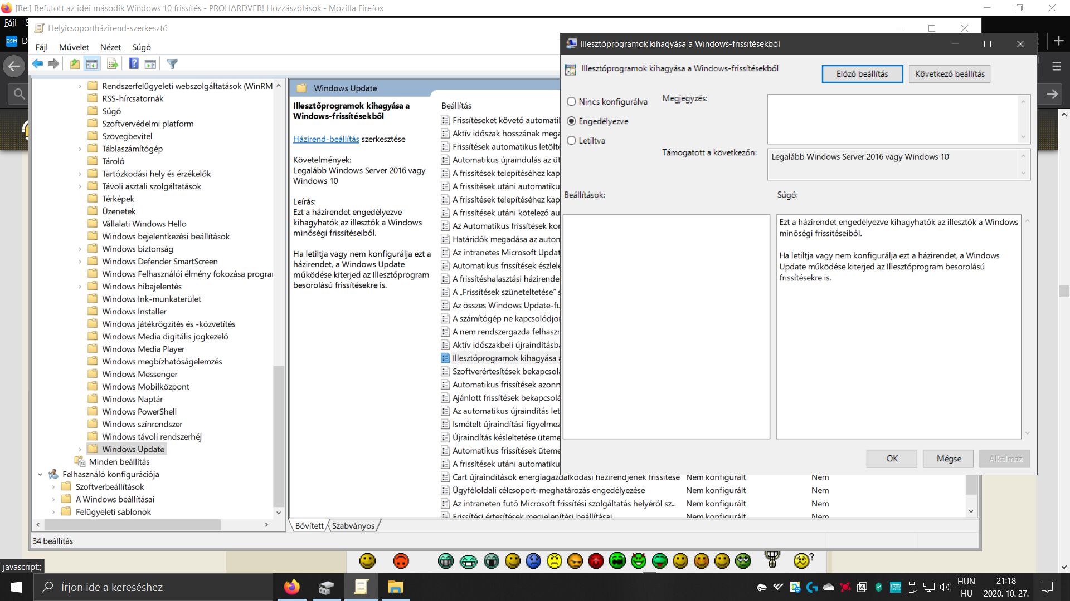1070x601 pixels.
Task: Expand the 'Szoftverbeállítások' tree node
Action: (53, 487)
